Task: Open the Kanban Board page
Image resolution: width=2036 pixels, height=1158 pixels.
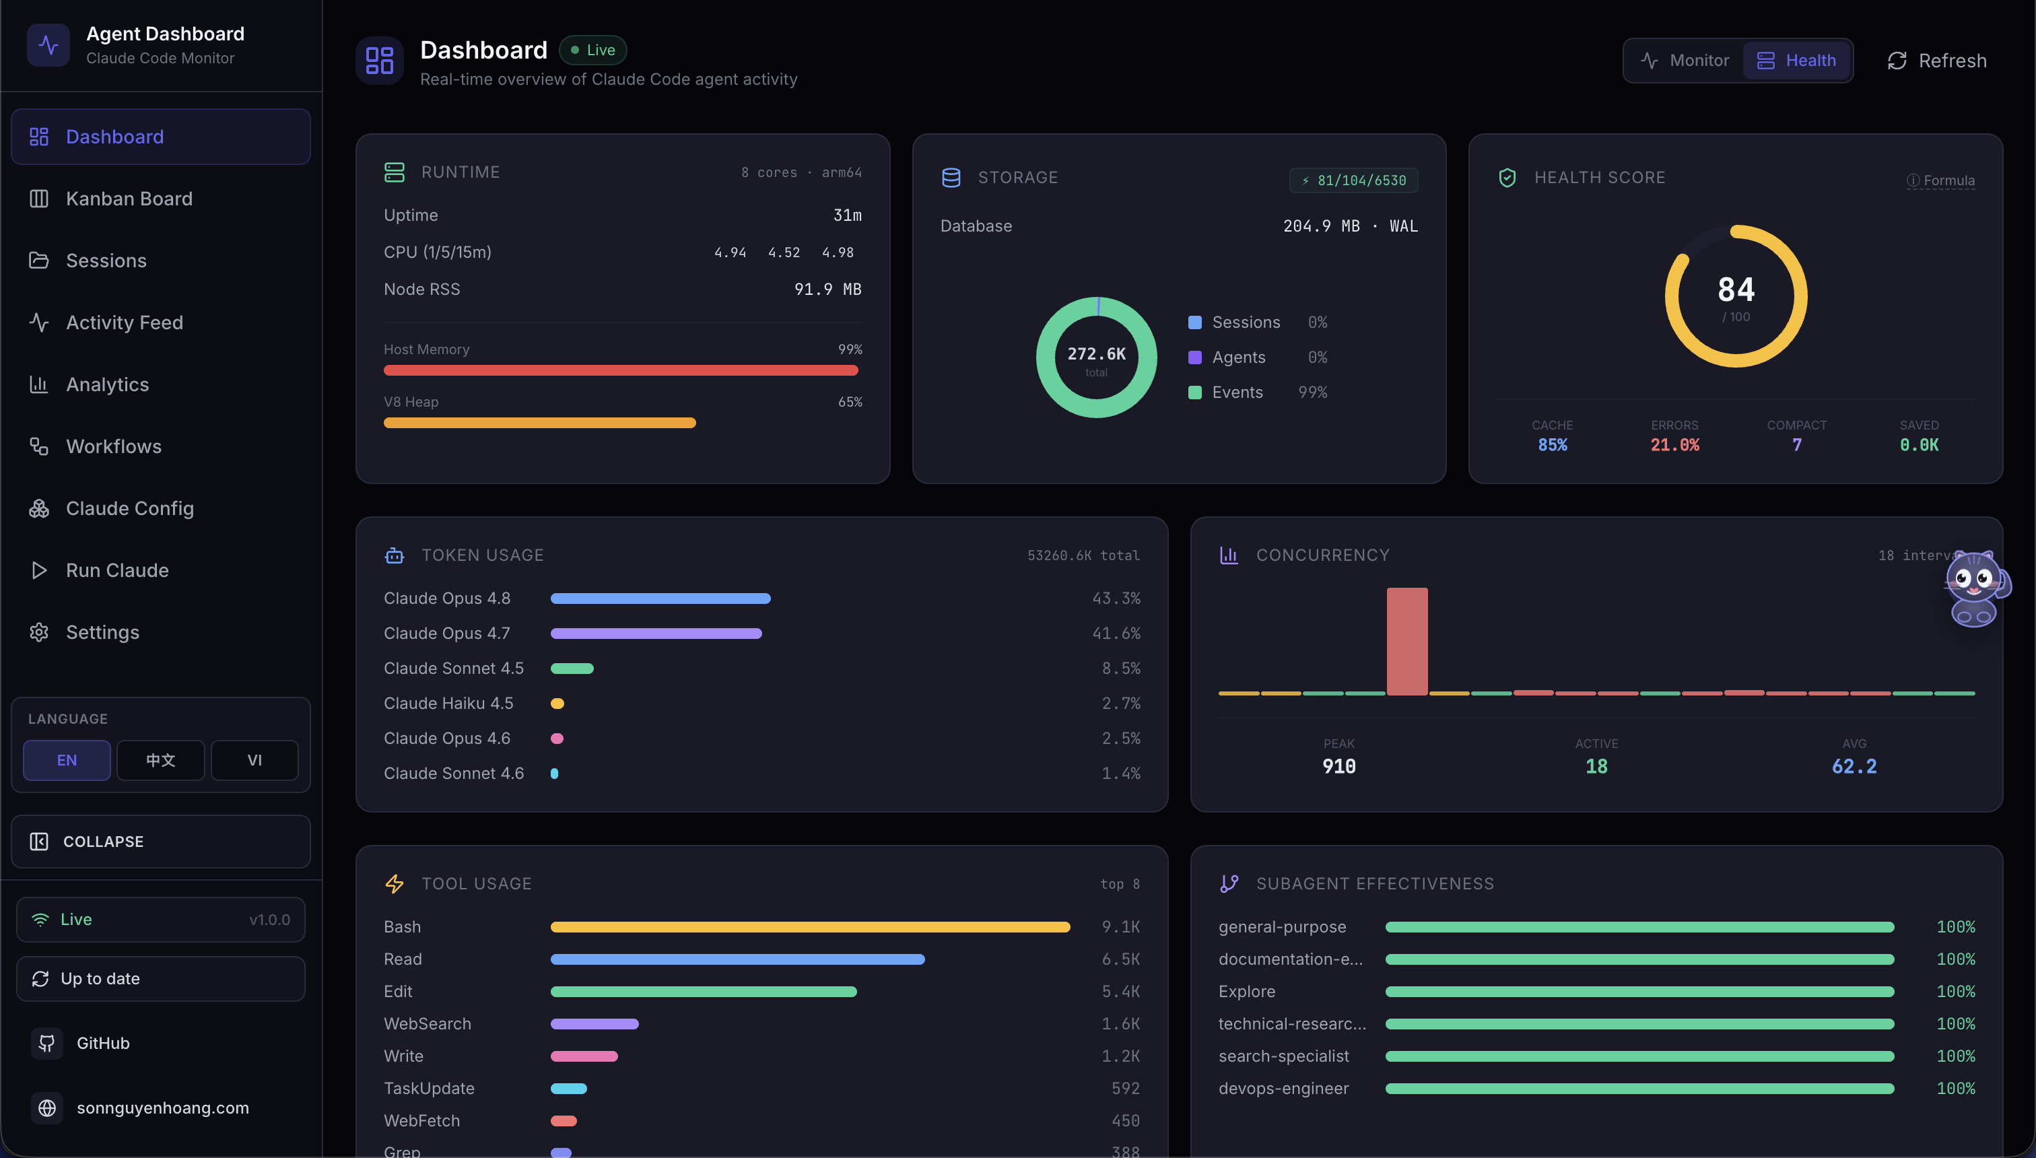Action: [x=161, y=199]
